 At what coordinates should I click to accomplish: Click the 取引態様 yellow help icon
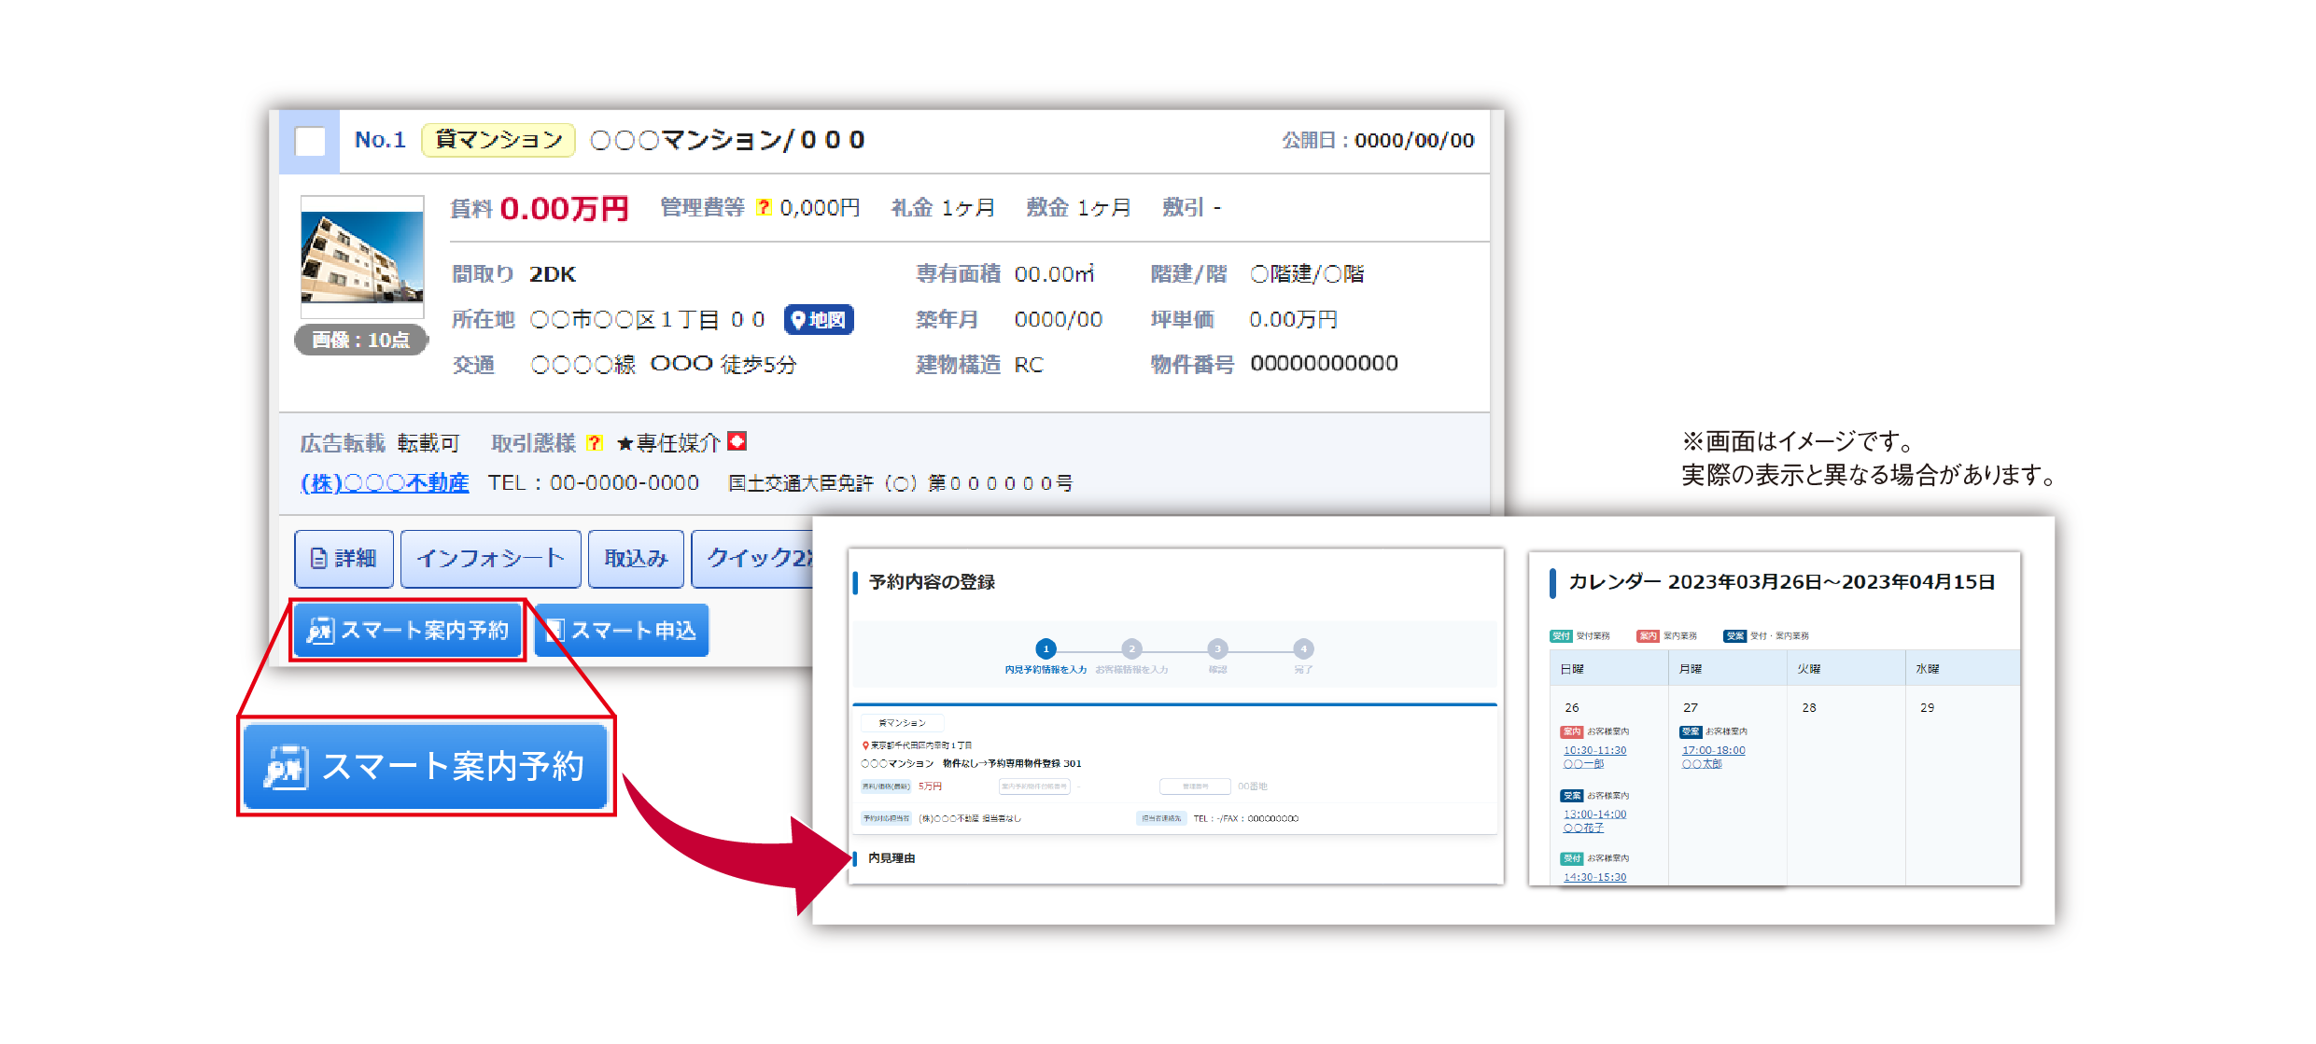(x=594, y=442)
